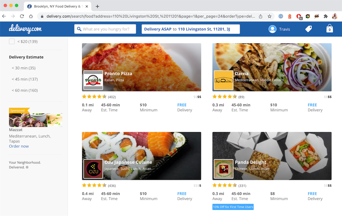
Task: Go to browser home page
Action: 31,16
